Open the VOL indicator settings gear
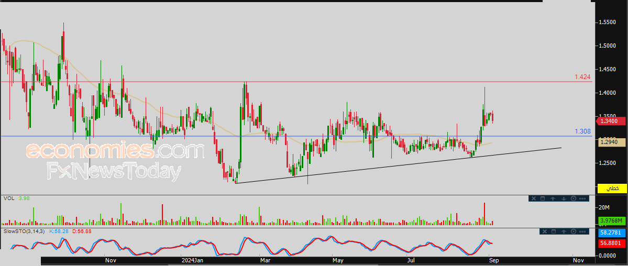628x266 pixels. click(x=573, y=198)
